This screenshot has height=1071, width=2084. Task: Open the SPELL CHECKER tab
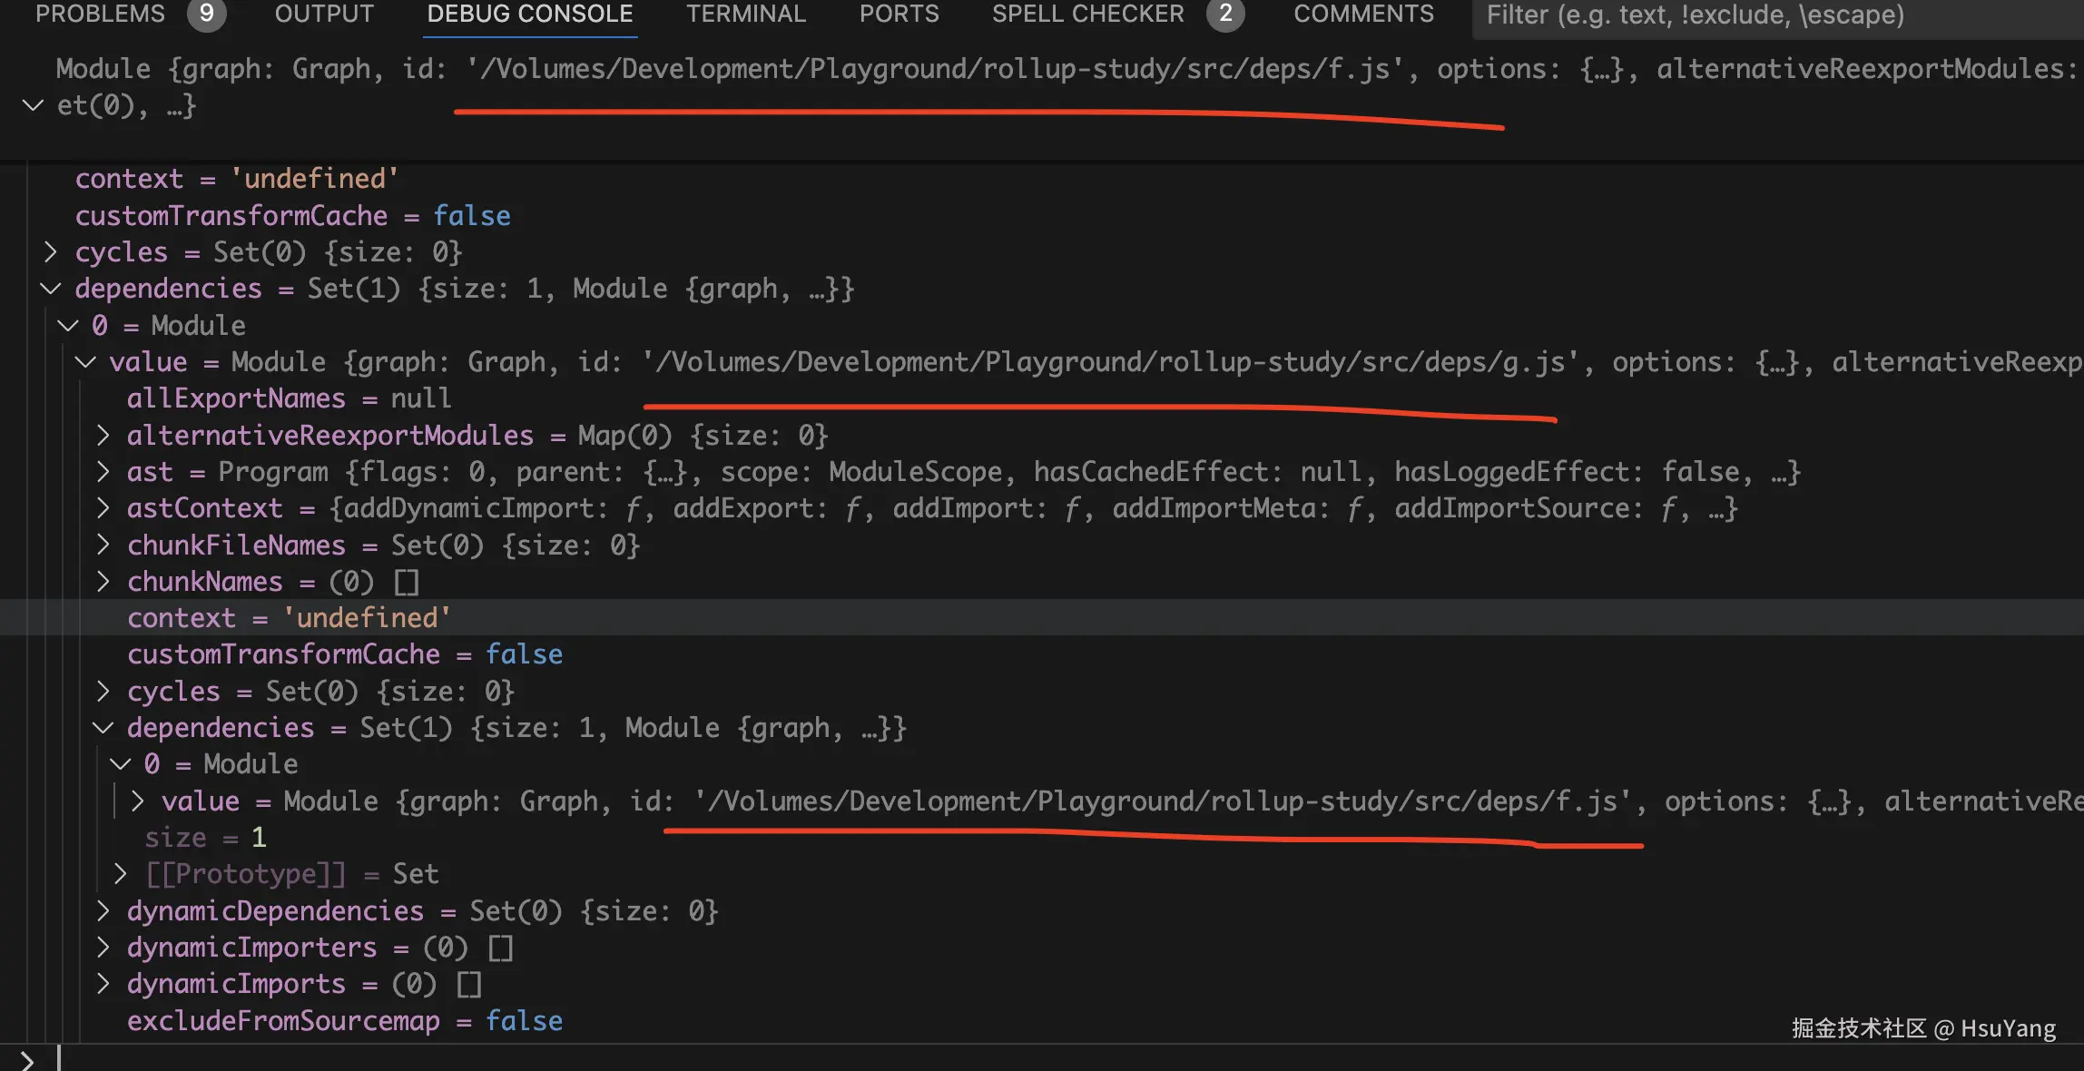1087,14
